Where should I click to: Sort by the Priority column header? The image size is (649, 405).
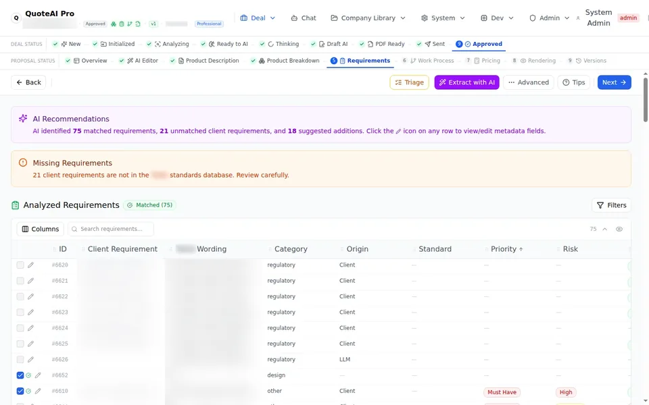pyautogui.click(x=507, y=249)
